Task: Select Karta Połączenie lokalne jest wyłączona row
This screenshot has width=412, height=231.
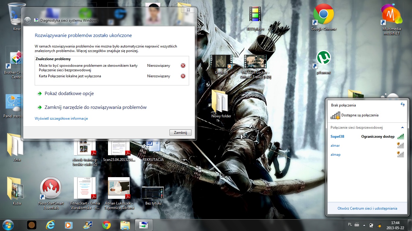Action: coord(112,76)
